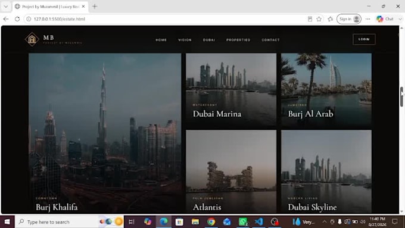Open the Windows Start menu
405x228 pixels.
point(7,221)
